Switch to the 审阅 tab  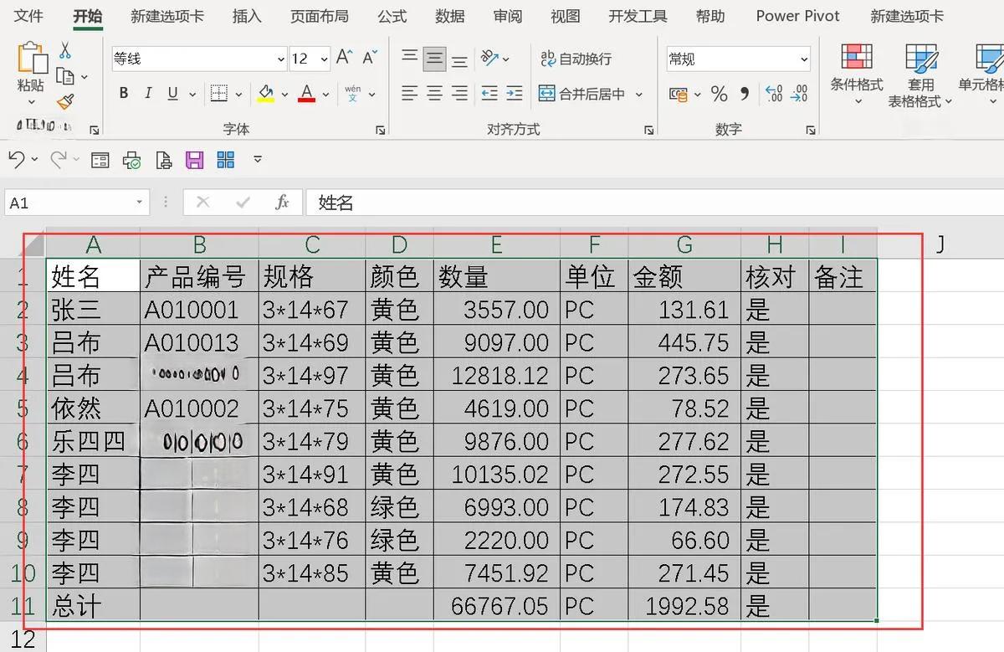508,16
